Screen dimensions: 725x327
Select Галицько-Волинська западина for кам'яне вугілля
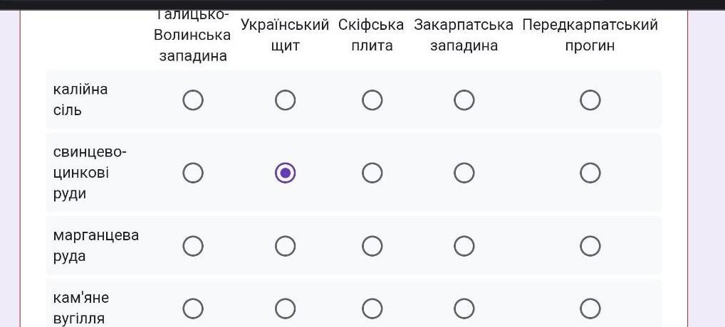[x=193, y=309]
